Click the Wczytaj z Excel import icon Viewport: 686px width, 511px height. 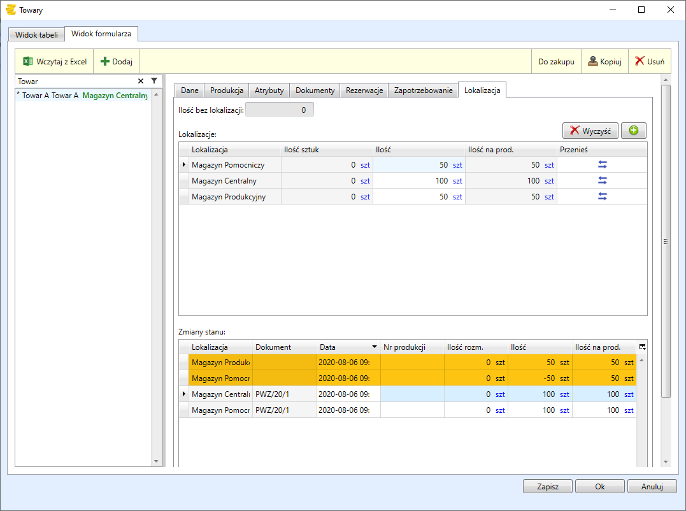point(28,62)
